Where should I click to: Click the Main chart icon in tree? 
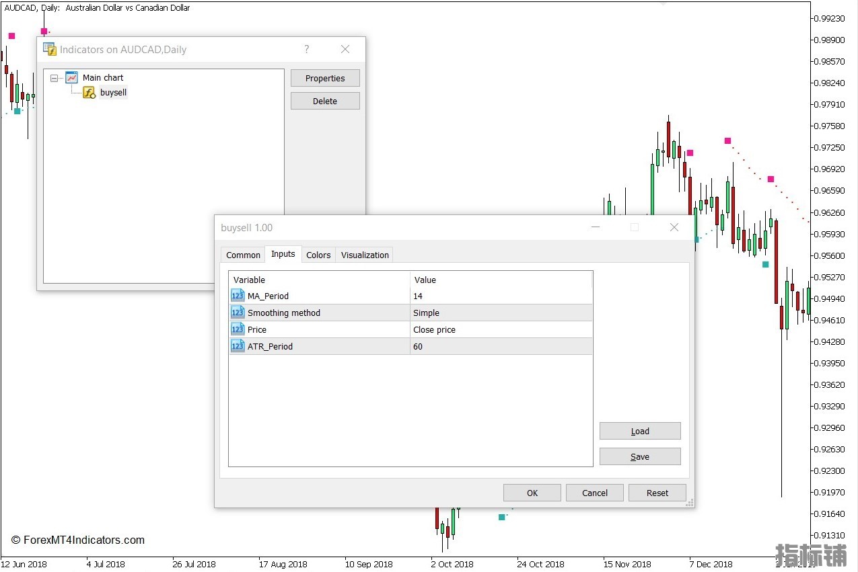click(71, 77)
